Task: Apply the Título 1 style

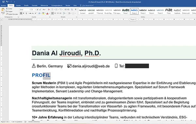Action: (x=126, y=11)
